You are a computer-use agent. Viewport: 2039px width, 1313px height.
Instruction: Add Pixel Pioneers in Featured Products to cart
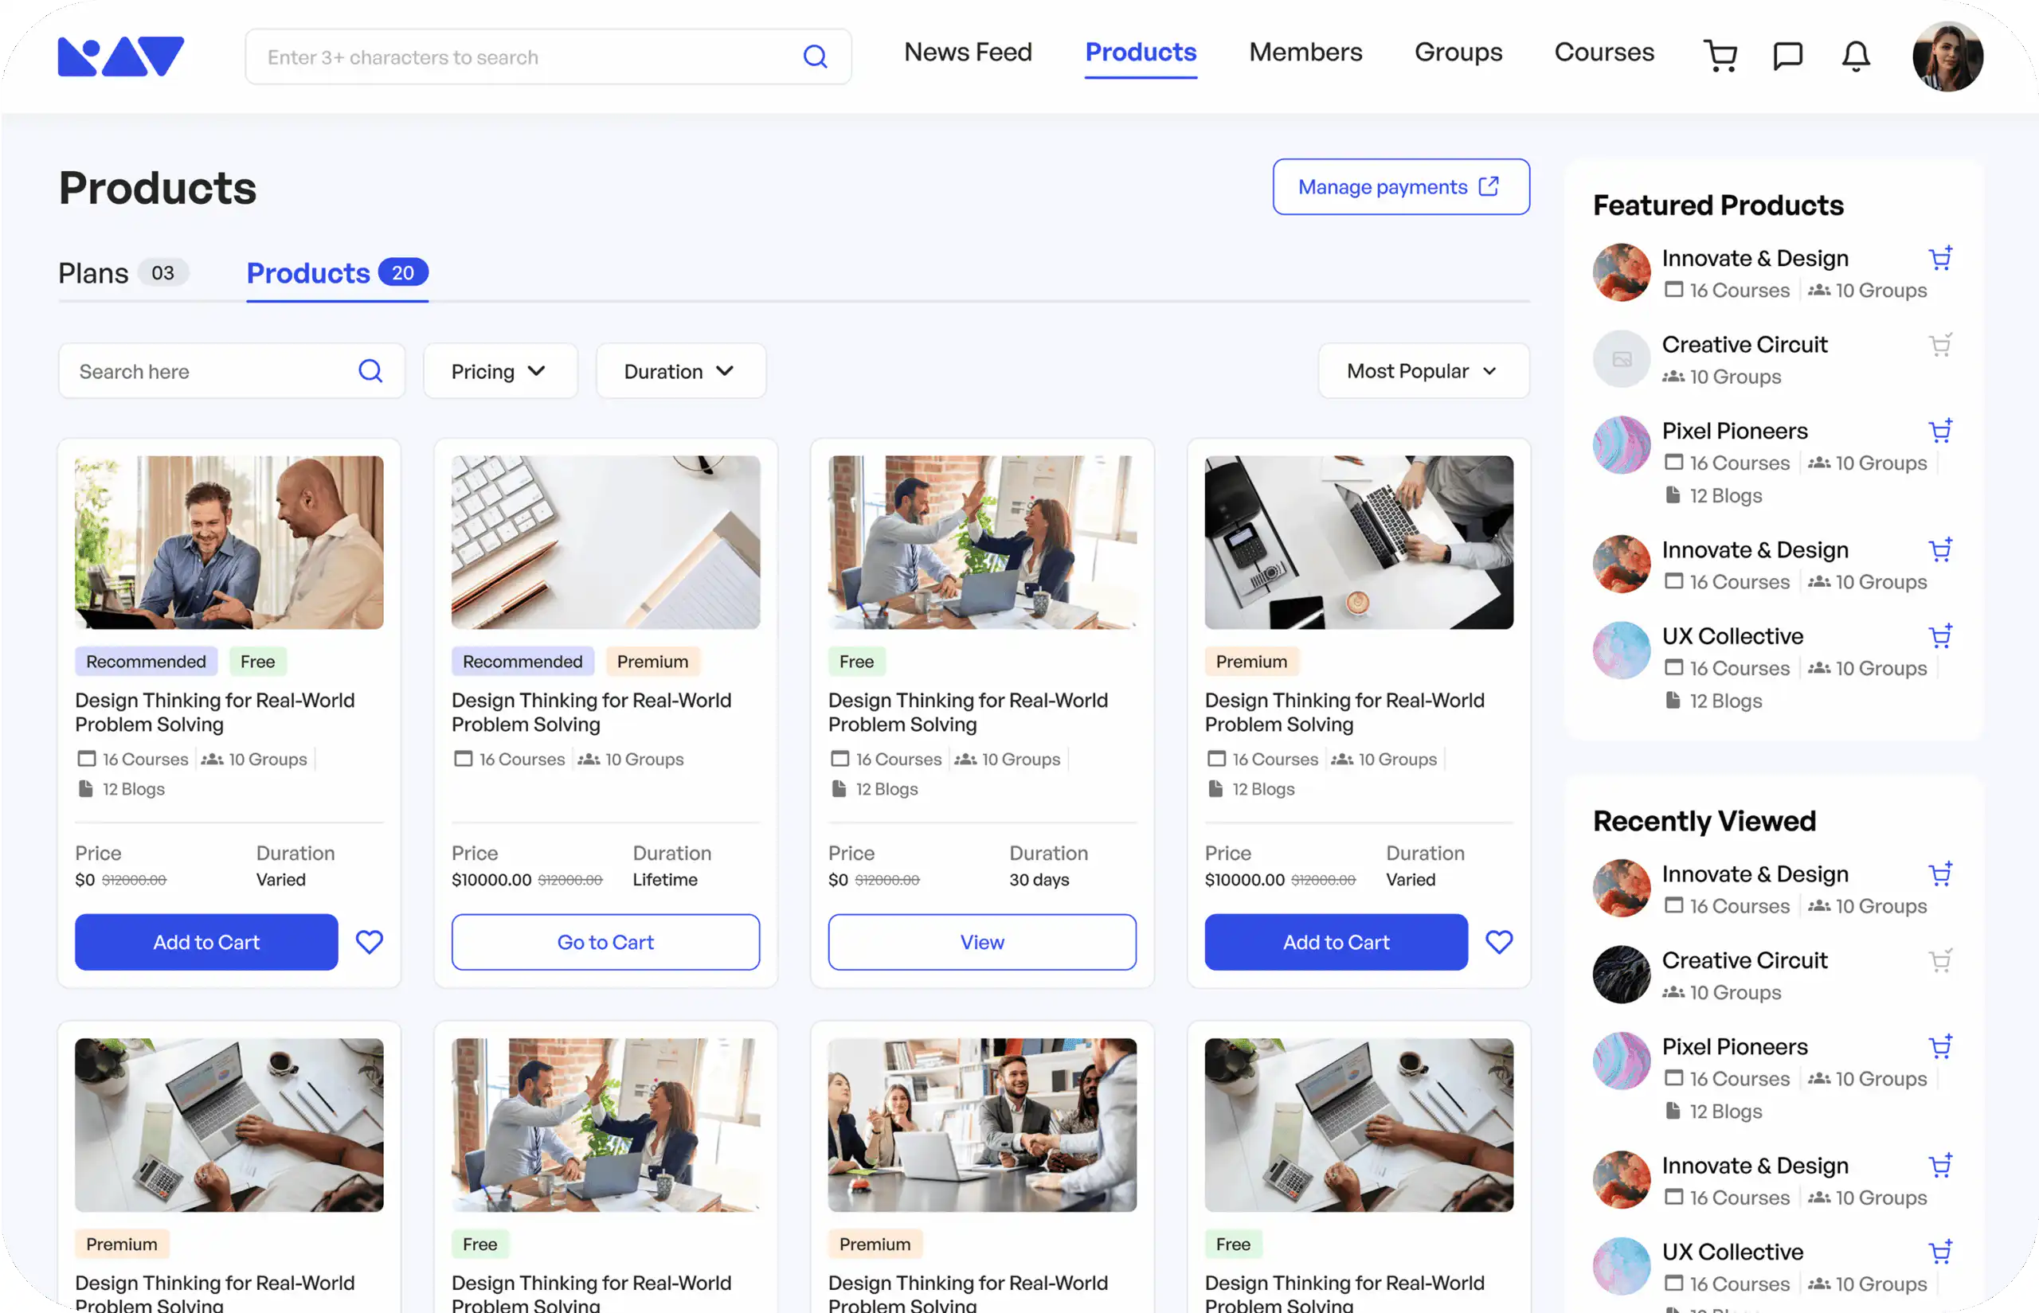(x=1940, y=431)
